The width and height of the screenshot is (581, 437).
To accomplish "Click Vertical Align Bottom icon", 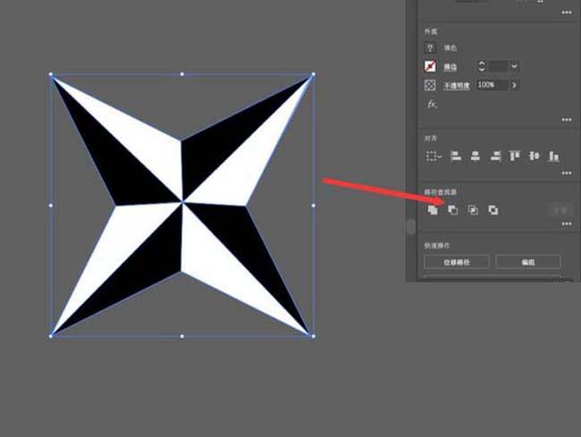I will tap(553, 156).
